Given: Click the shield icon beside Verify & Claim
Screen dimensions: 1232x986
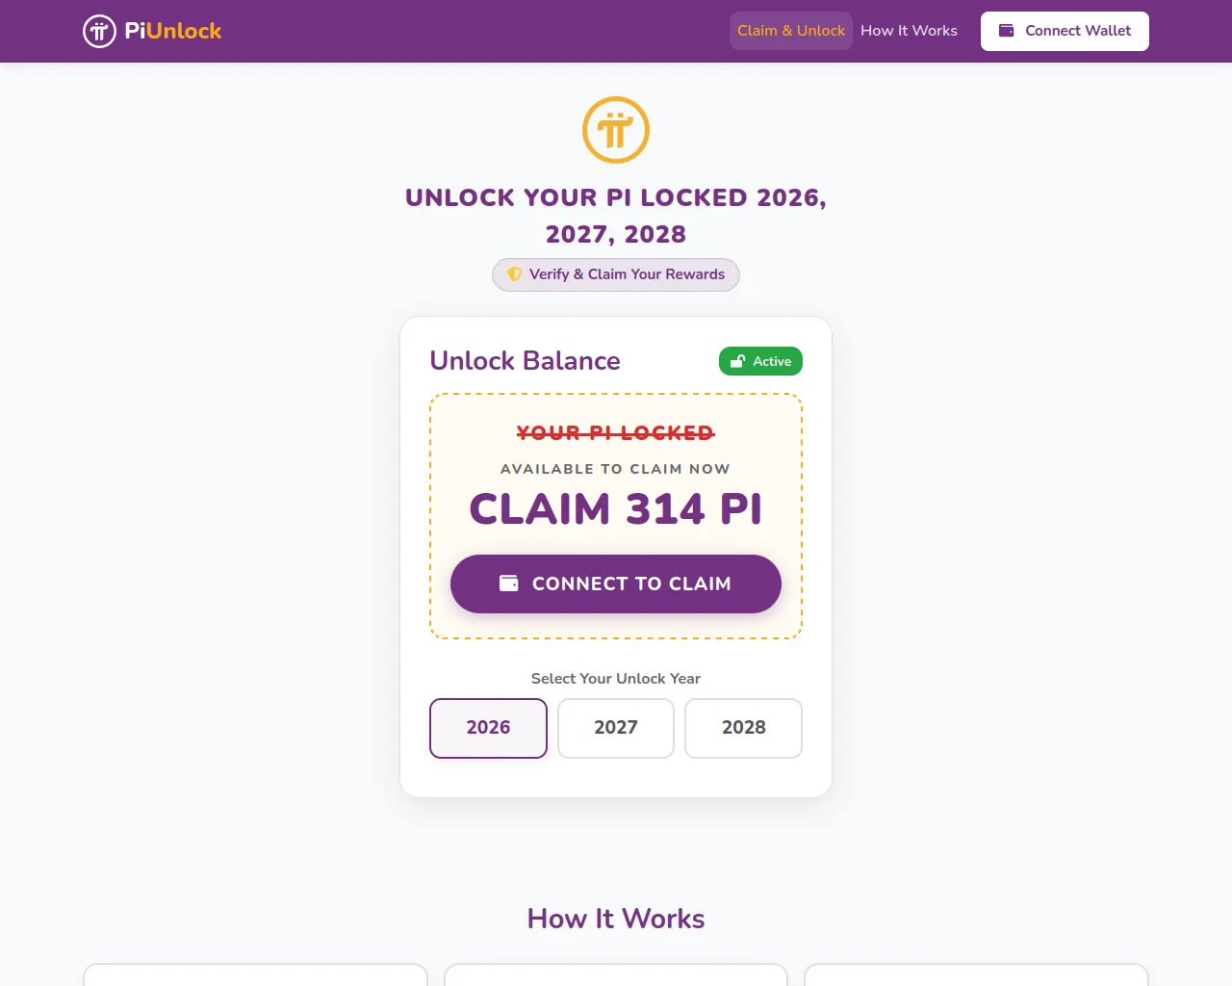Looking at the screenshot, I should click(x=515, y=274).
